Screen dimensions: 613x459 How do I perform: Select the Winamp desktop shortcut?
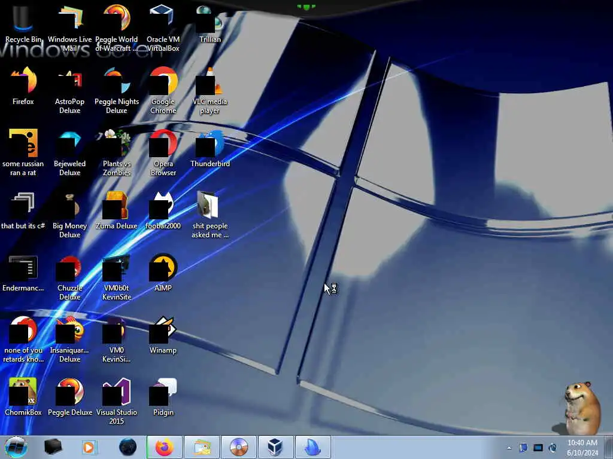tap(163, 335)
